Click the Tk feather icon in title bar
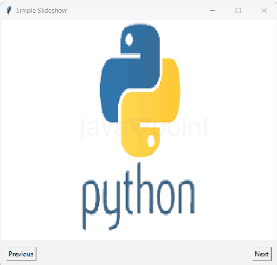Screen dimensions: 277x265 click(9, 10)
